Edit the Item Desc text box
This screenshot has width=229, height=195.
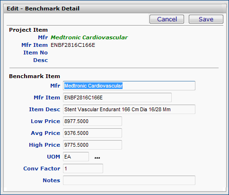coord(129,109)
